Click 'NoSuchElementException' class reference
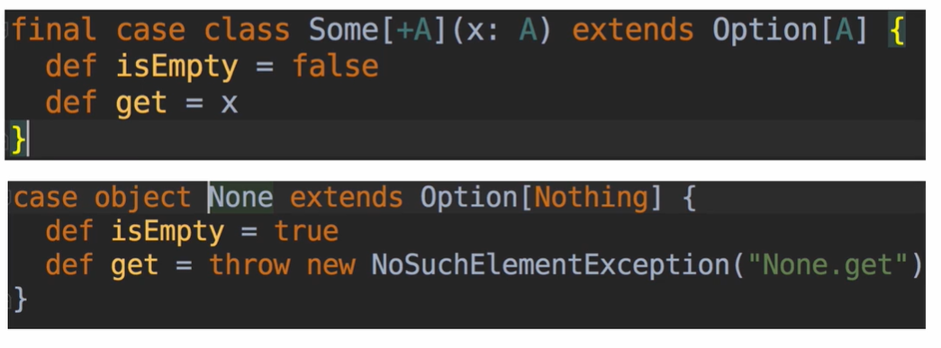The width and height of the screenshot is (941, 348). tap(549, 264)
